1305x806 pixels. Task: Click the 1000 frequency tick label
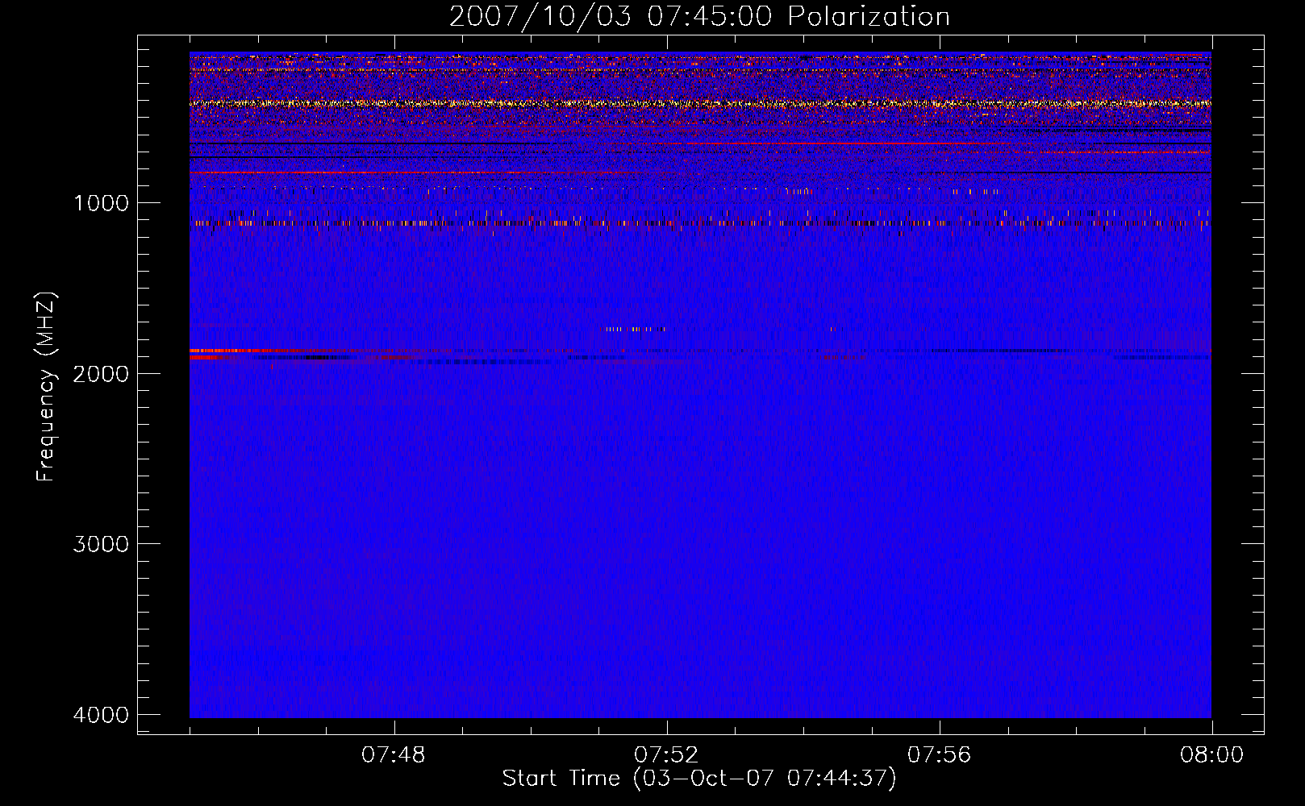pos(101,203)
